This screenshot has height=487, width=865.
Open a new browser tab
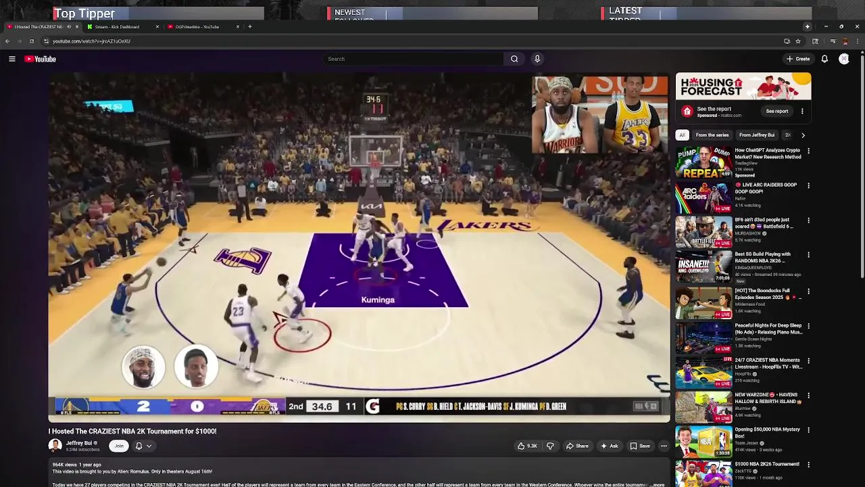click(250, 26)
